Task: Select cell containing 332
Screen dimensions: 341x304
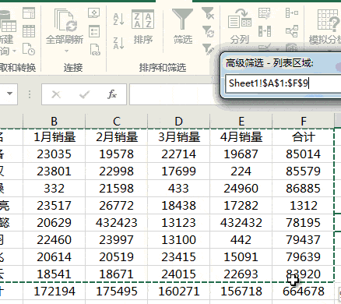Action: [x=54, y=189]
